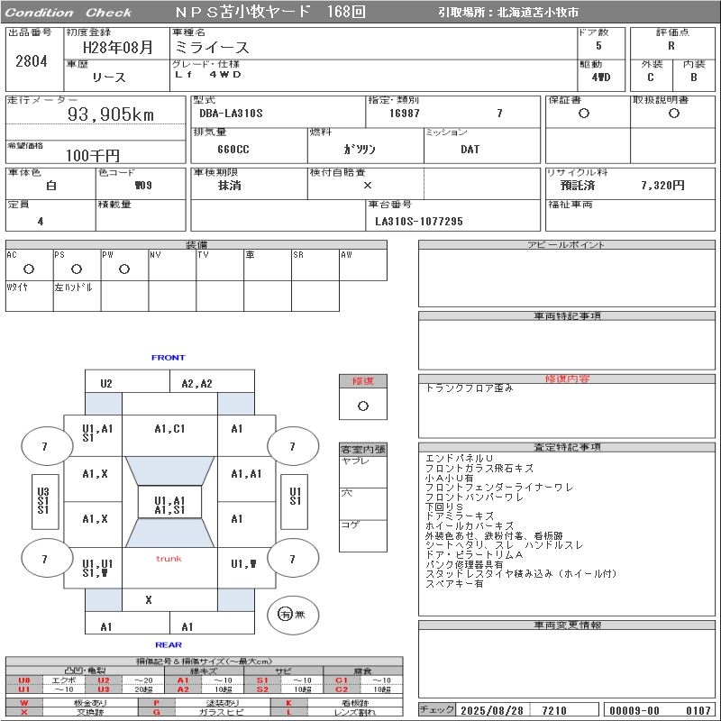Click the first registration date 'H28年08月'
Image resolution: width=721 pixels, height=721 pixels.
click(x=118, y=47)
